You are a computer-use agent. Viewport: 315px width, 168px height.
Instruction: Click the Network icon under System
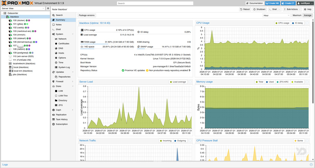tap(56, 39)
